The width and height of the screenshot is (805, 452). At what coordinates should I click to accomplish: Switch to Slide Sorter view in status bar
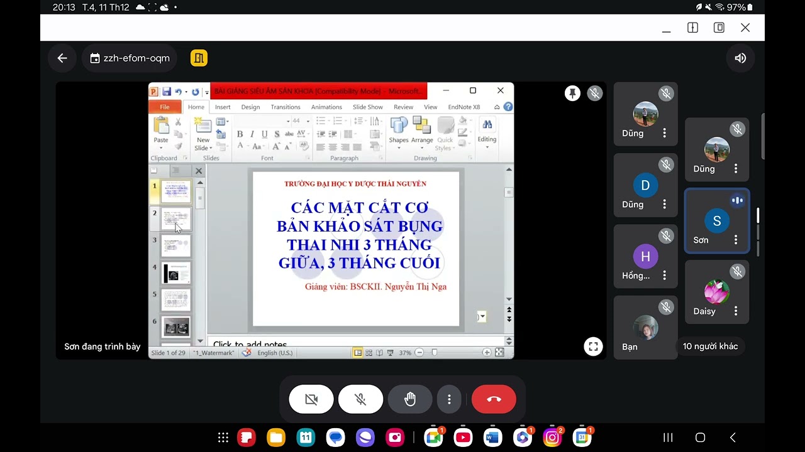(x=369, y=353)
